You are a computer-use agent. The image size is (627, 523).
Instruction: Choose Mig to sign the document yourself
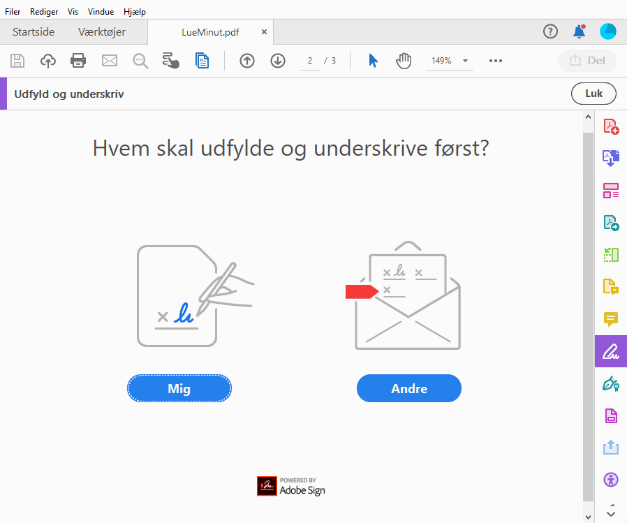tap(179, 388)
